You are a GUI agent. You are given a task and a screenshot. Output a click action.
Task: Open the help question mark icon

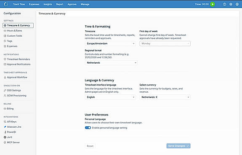click(224, 4)
